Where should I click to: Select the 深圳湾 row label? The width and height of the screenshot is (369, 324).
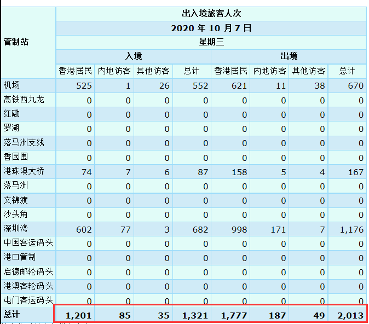(15, 229)
